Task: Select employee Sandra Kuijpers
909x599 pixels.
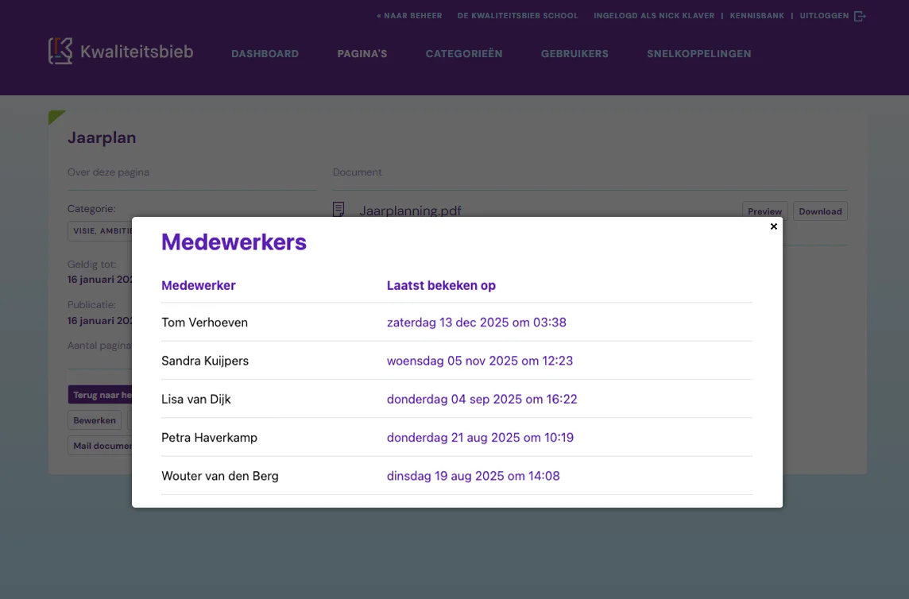Action: pos(205,361)
